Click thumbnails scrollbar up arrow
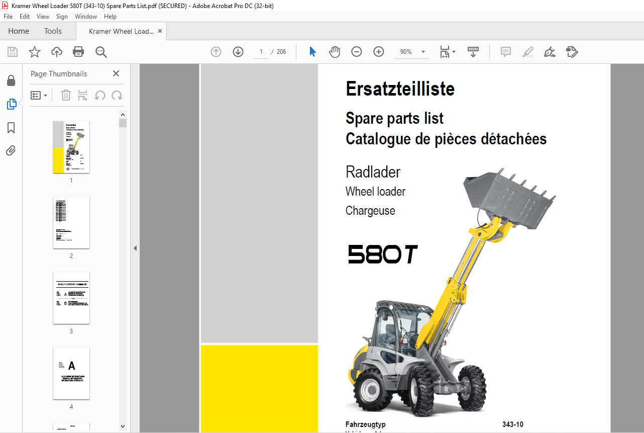Screen dimensions: 644x433 point(123,114)
